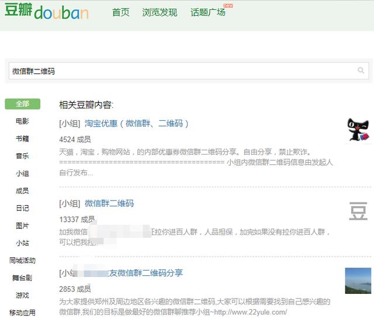Open 浏览发现 navigation item
The width and height of the screenshot is (374, 326).
160,12
